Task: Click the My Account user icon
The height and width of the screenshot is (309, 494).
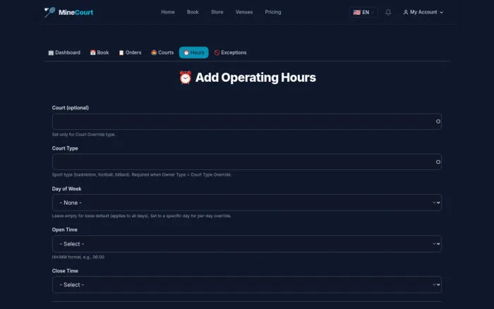Action: point(406,12)
